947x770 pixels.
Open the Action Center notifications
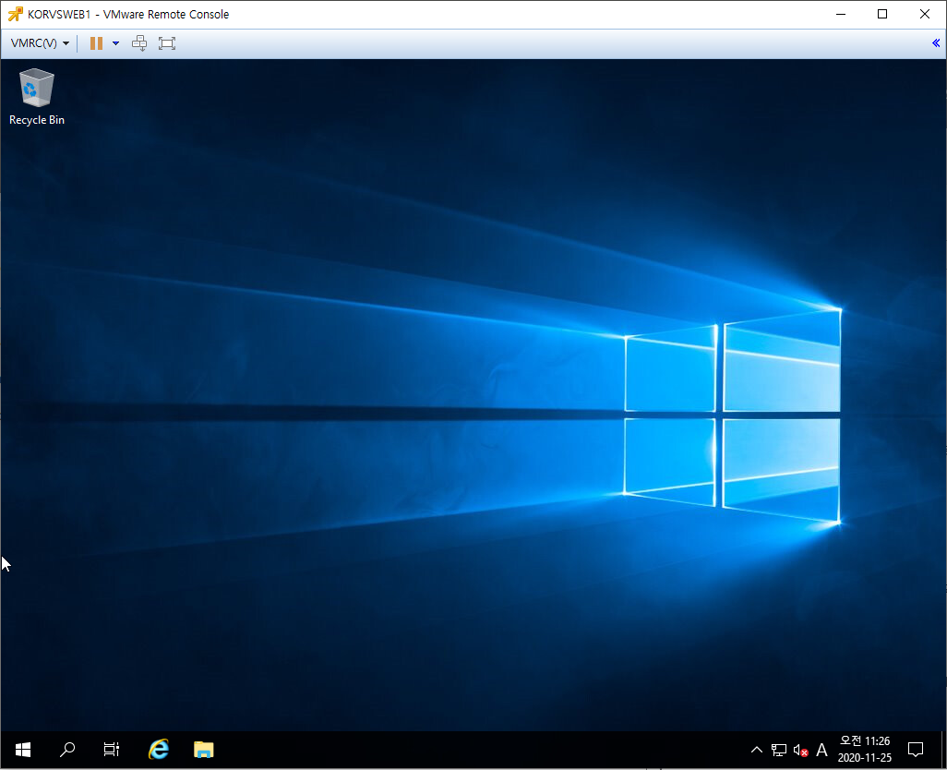click(916, 750)
